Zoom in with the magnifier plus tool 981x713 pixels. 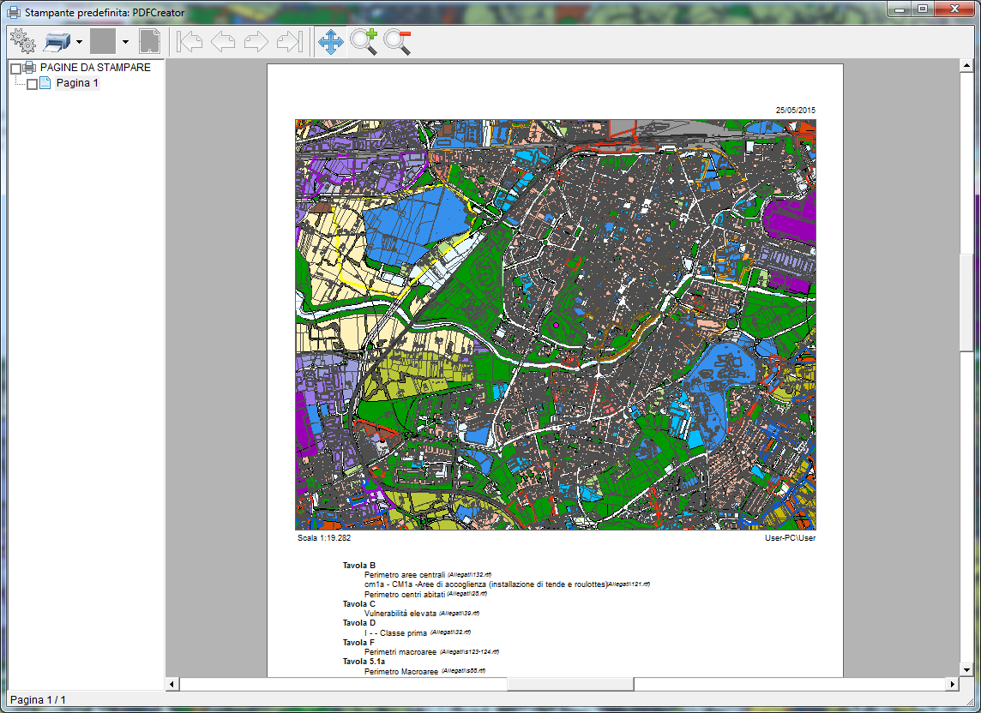(364, 42)
